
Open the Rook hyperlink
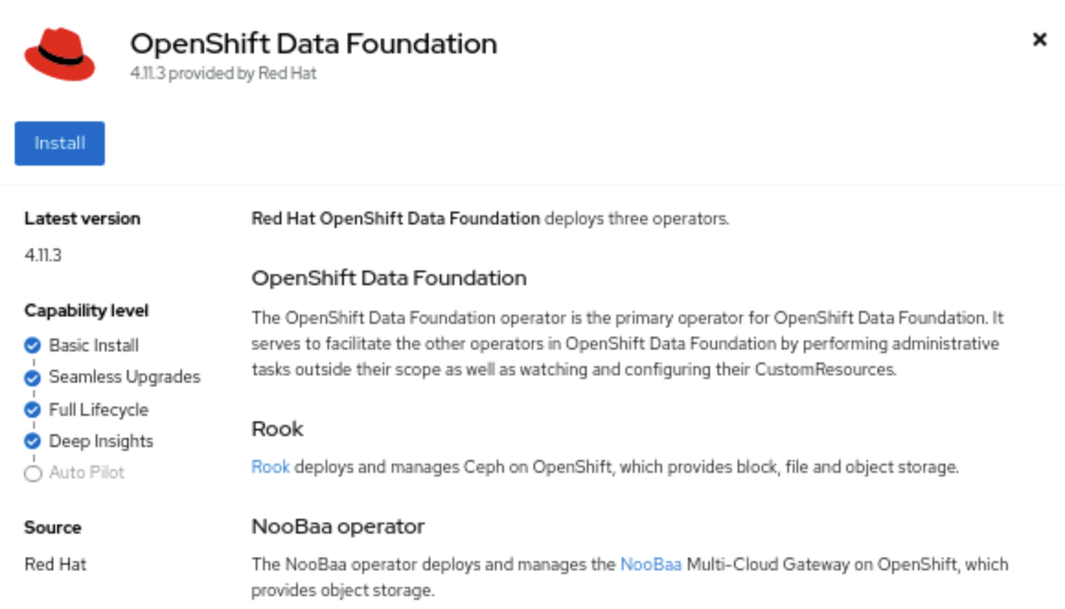[270, 467]
